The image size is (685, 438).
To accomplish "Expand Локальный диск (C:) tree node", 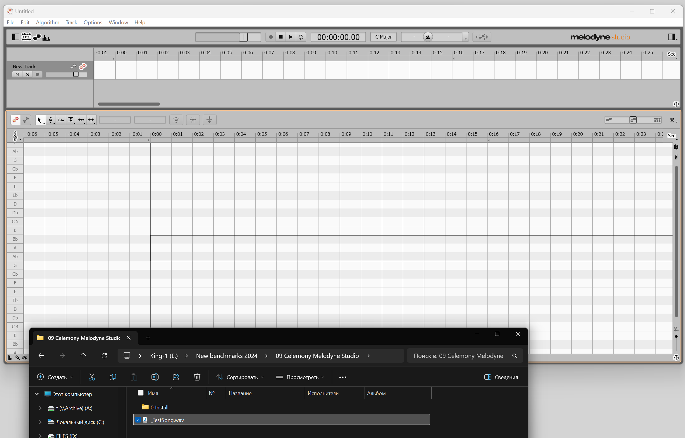I will tap(40, 422).
